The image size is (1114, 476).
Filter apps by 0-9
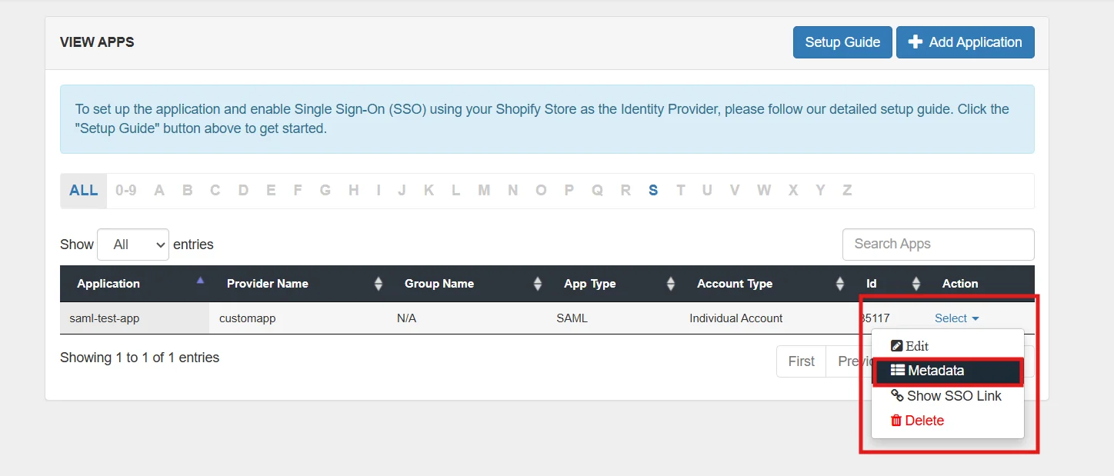click(126, 190)
